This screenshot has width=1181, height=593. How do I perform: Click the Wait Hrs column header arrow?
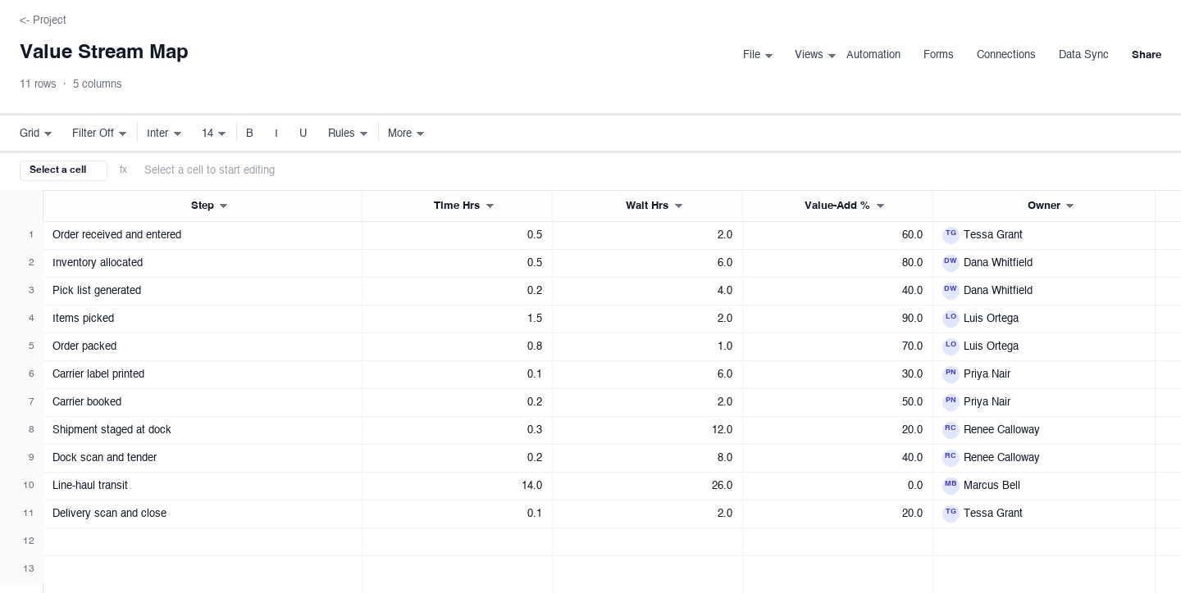point(678,206)
